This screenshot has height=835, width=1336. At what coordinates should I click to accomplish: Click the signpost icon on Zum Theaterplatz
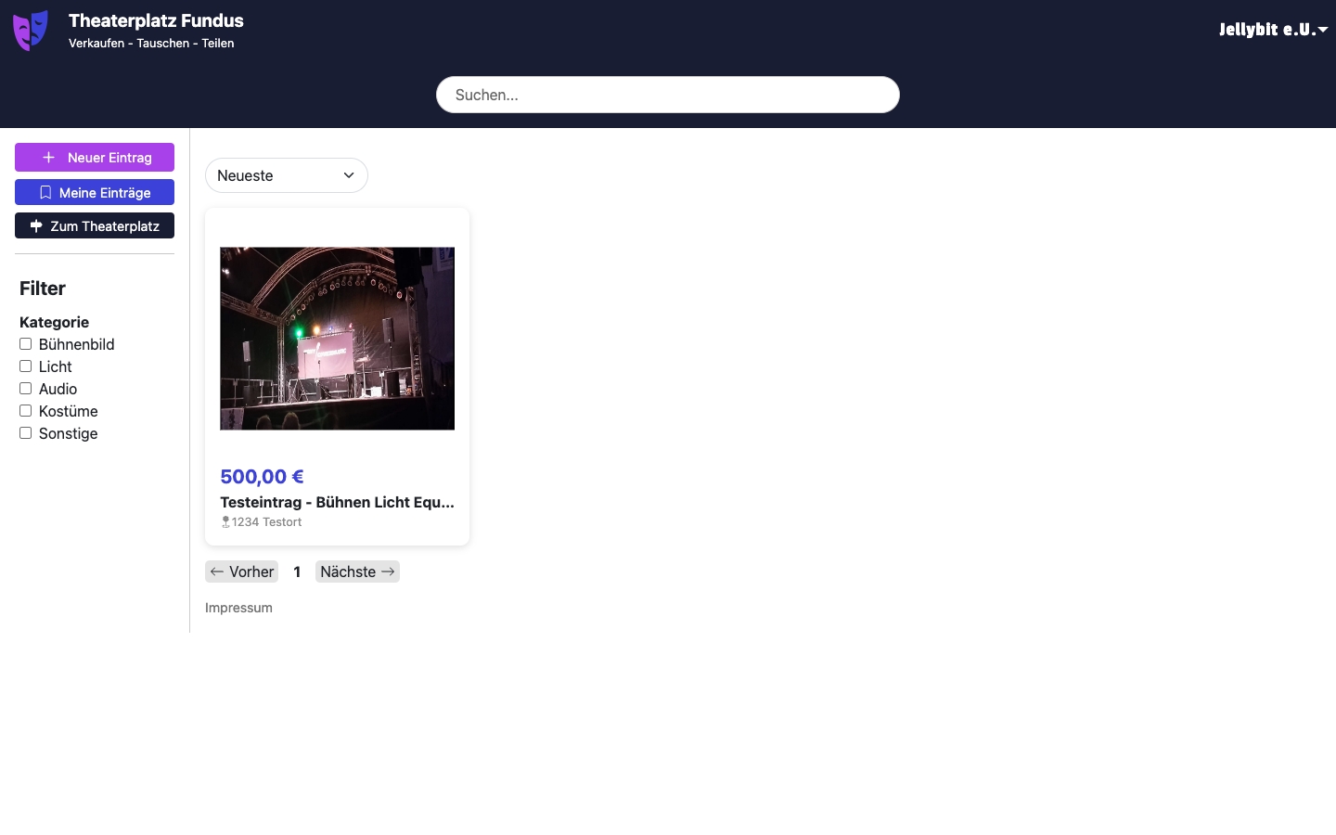tap(36, 226)
